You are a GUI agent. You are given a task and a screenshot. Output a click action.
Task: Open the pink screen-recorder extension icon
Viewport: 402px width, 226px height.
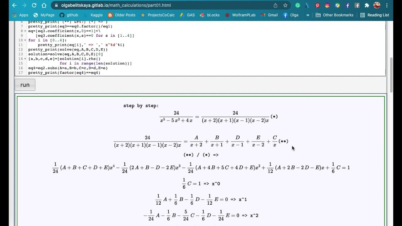tap(328, 5)
